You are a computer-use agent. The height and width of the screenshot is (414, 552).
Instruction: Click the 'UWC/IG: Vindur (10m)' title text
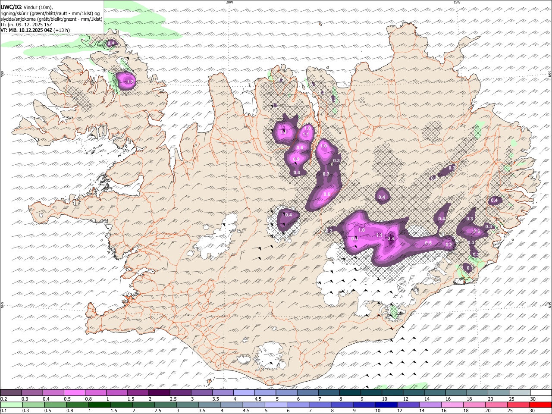point(27,7)
